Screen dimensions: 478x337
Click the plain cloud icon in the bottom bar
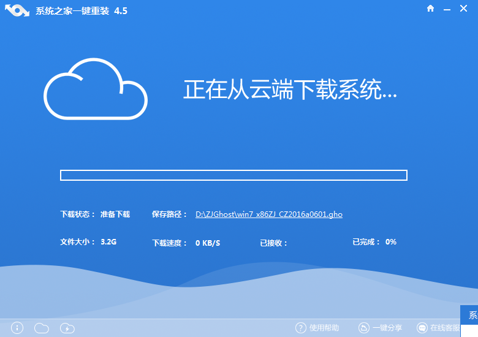tap(42, 328)
